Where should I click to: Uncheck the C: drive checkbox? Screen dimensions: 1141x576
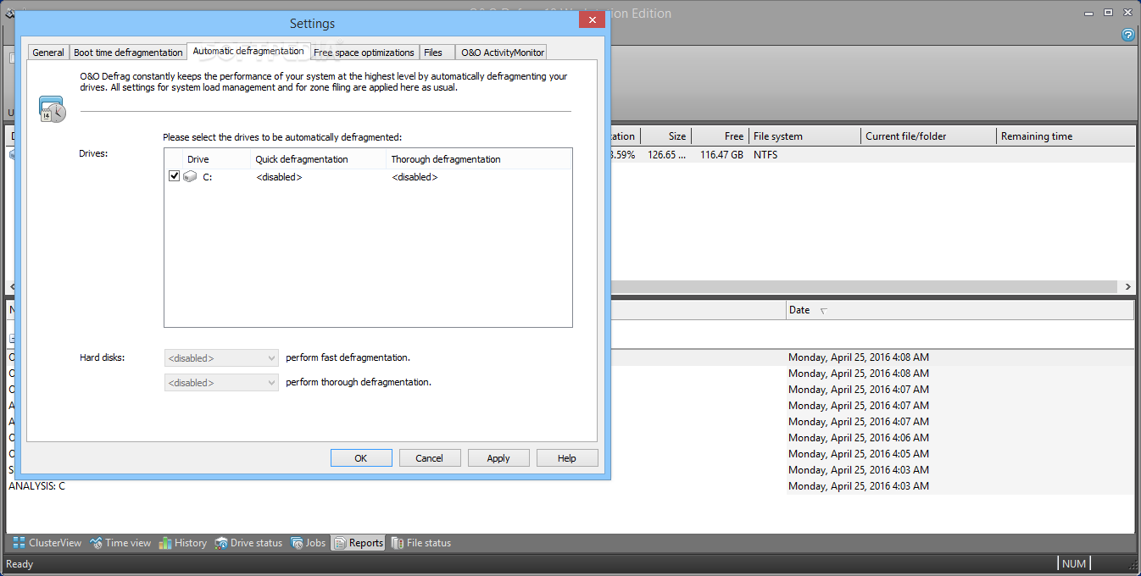click(x=175, y=176)
